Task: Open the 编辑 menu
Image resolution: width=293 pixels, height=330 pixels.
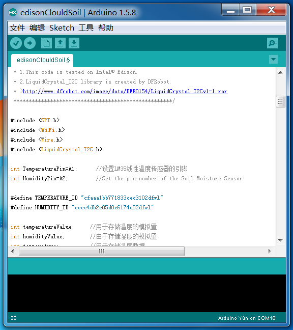Action: (x=37, y=28)
